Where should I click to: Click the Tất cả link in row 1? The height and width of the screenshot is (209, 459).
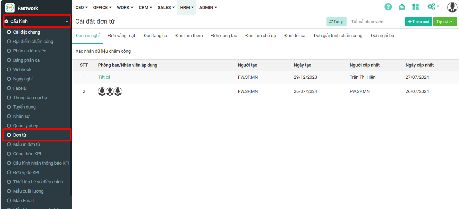pos(104,77)
